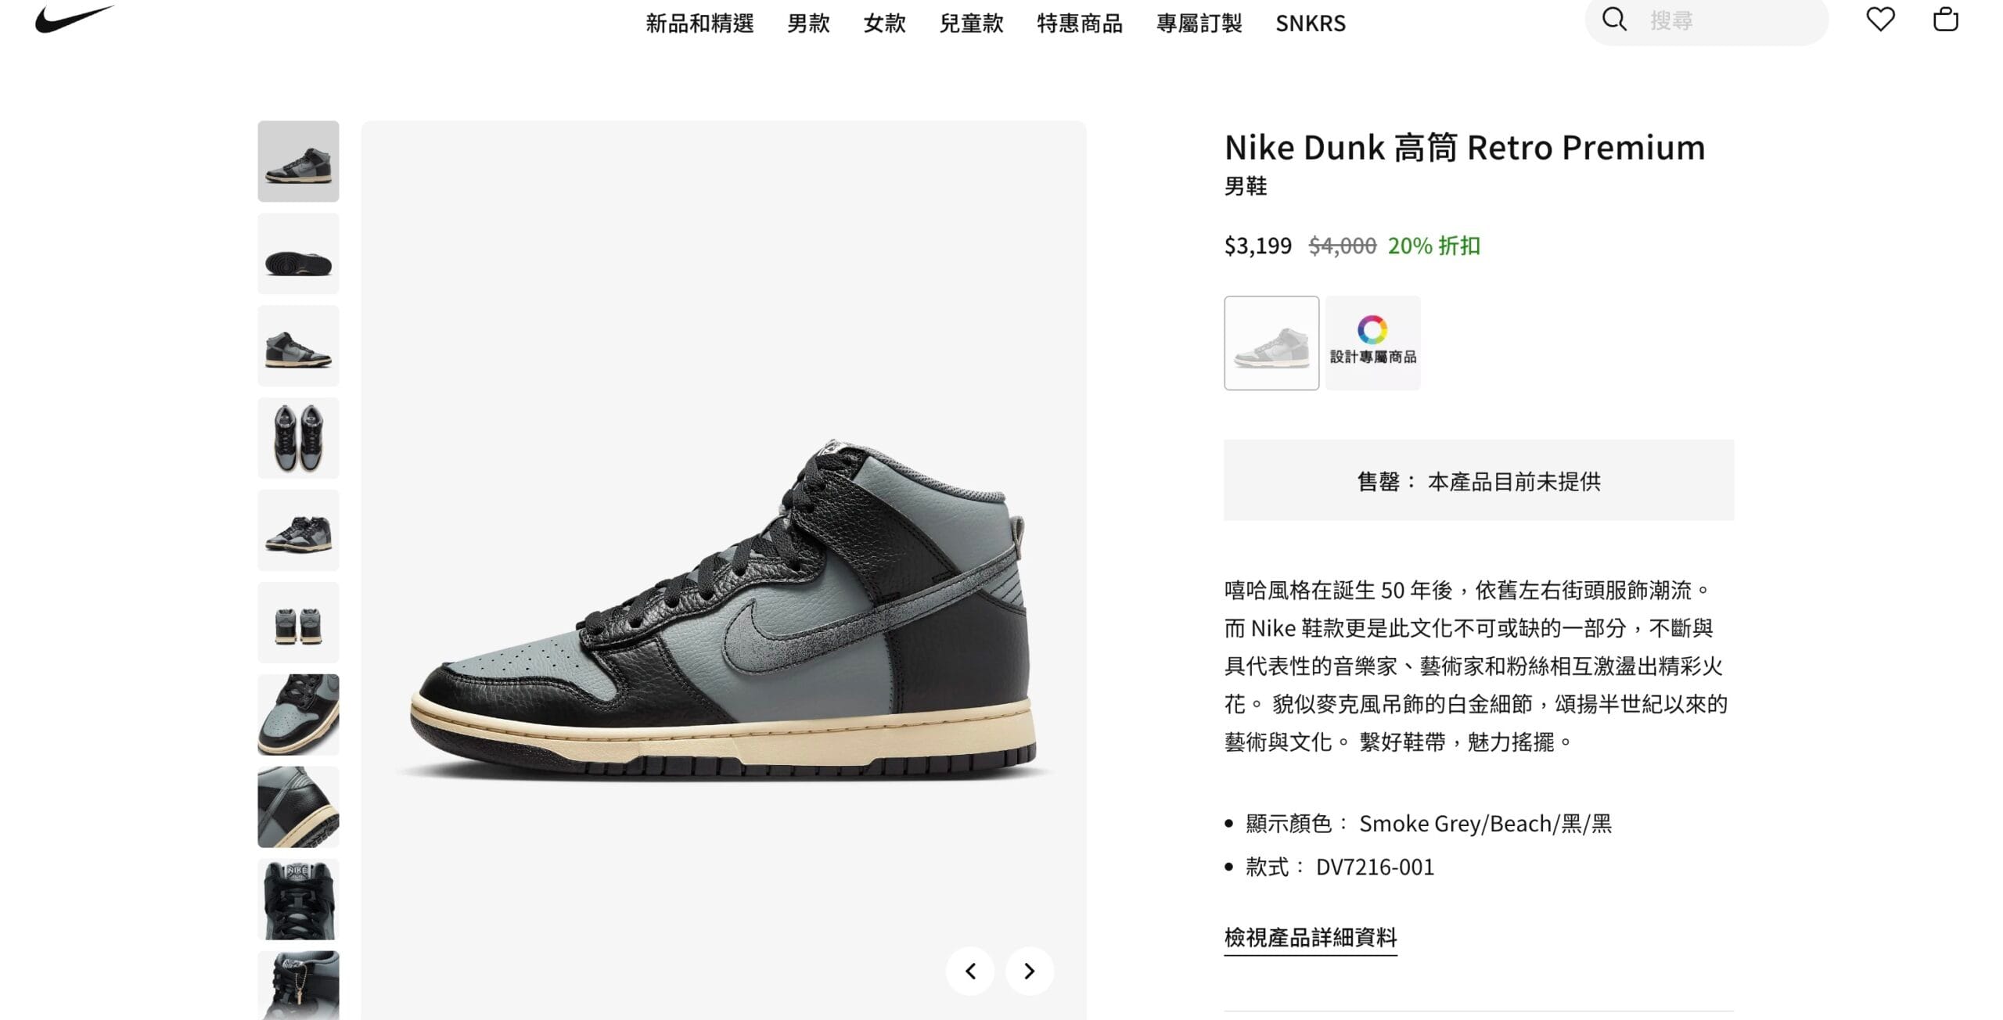Open the 男款 menu
2003x1020 pixels.
[808, 23]
